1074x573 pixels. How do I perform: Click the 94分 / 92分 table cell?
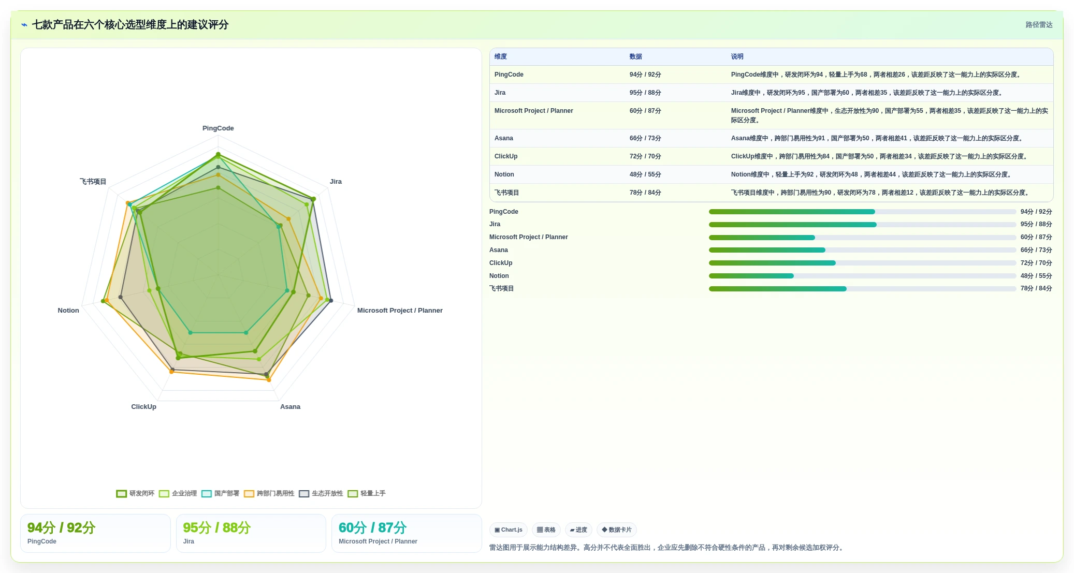[645, 75]
